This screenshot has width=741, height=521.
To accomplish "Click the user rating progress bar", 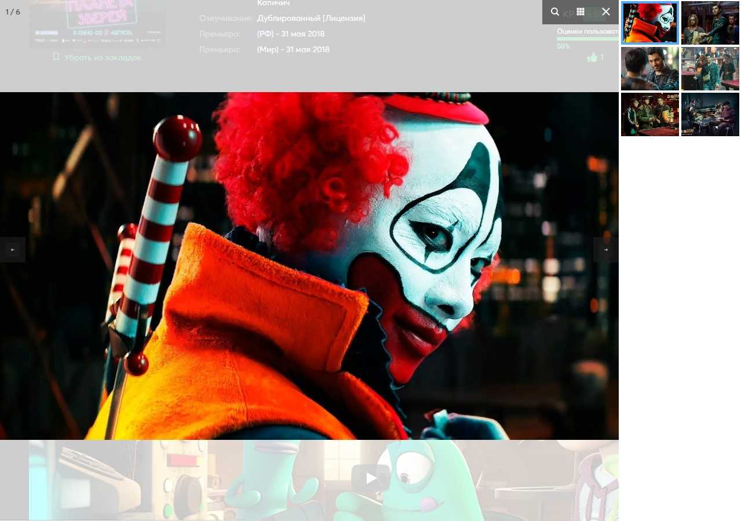I will tap(587, 39).
